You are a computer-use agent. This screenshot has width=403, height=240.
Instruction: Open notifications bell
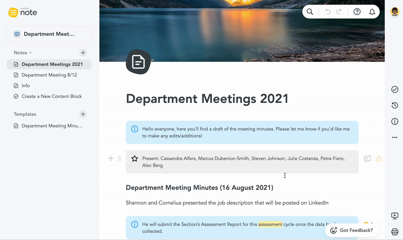pyautogui.click(x=372, y=12)
